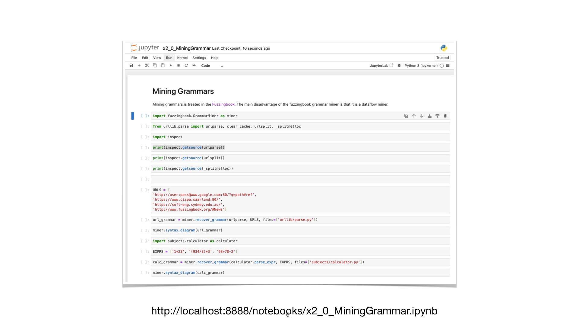The height and width of the screenshot is (325, 579).
Task: Move the active cell up with the arrow icon
Action: [414, 116]
